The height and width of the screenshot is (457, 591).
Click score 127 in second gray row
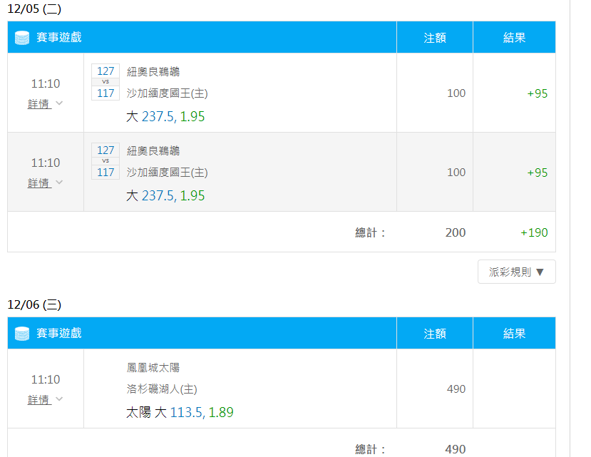click(x=106, y=150)
